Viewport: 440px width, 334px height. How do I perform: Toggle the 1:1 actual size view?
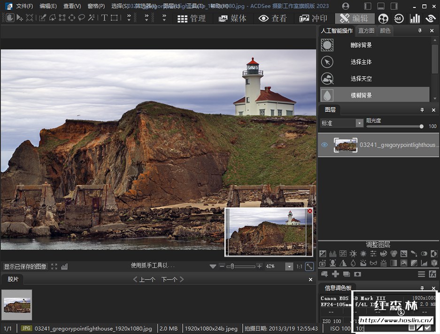299,266
